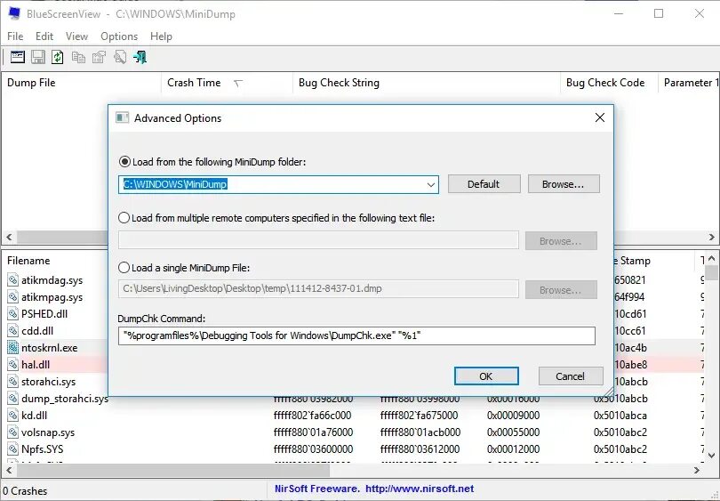Click the BlueScreenView title bar app icon
Viewport: 720px width, 501px height.
(x=14, y=13)
